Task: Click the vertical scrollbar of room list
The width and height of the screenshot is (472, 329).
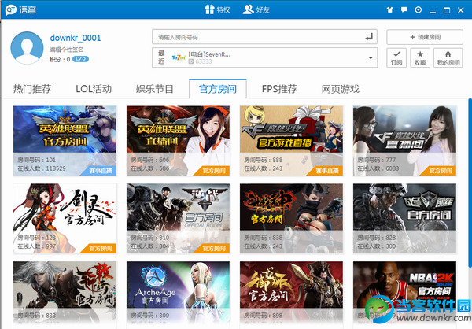Action: (x=470, y=183)
